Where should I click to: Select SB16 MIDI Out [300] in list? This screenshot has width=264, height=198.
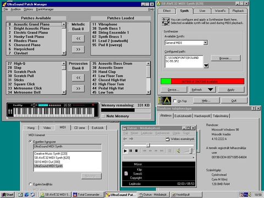click(67, 162)
